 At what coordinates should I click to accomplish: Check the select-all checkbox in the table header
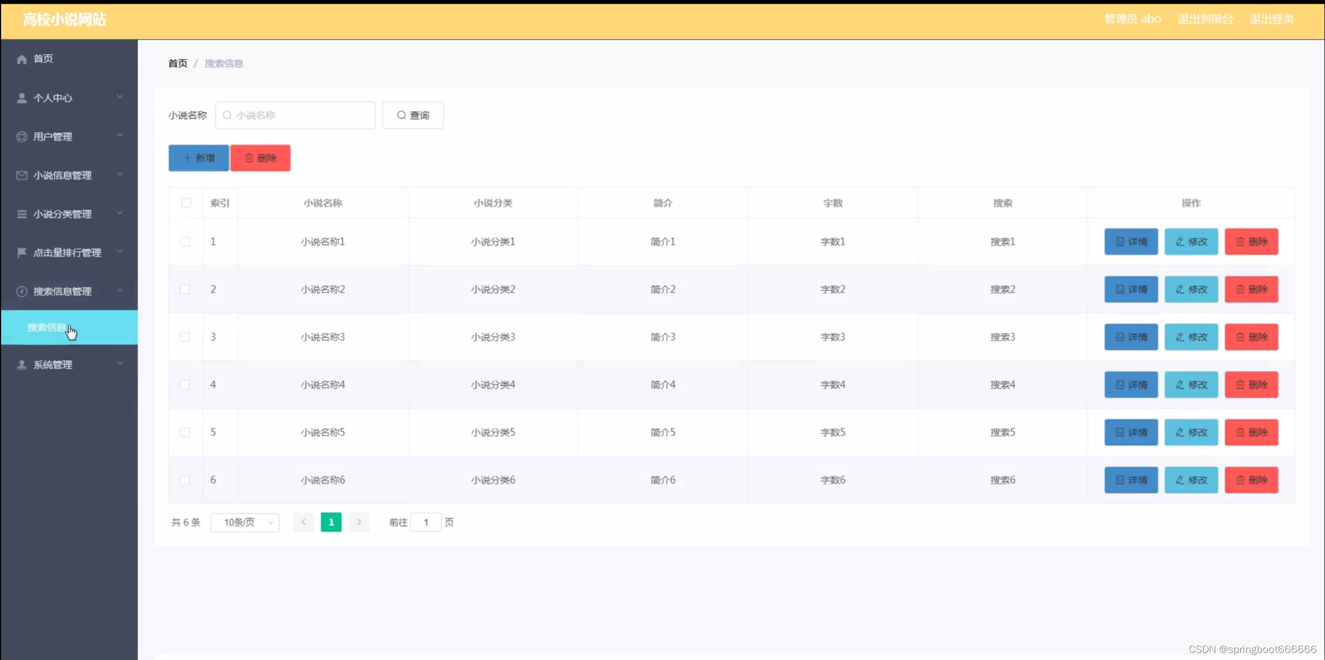[x=186, y=203]
